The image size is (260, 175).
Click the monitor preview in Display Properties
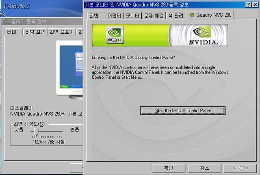click(69, 69)
